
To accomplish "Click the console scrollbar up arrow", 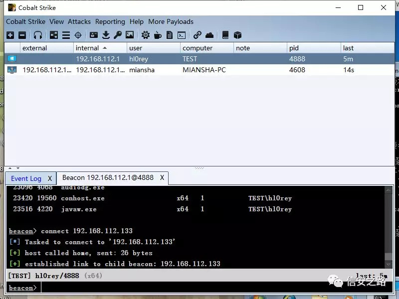I will pos(389,190).
